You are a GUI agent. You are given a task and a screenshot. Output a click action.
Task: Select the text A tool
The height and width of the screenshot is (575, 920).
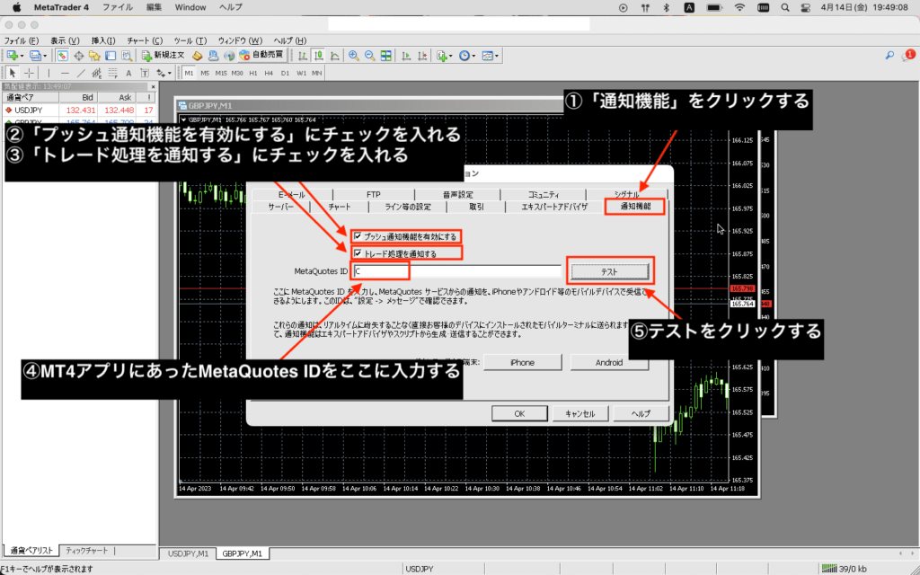(x=129, y=74)
